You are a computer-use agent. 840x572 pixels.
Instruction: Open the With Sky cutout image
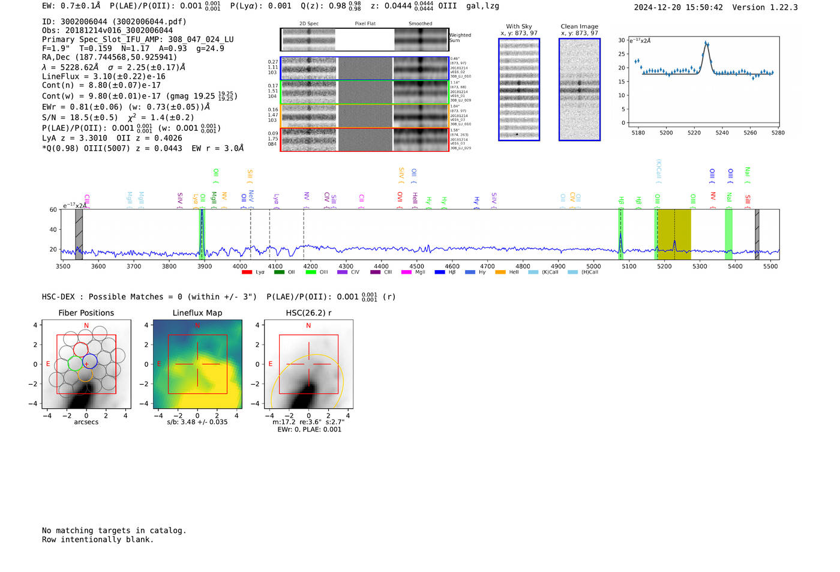(x=519, y=89)
